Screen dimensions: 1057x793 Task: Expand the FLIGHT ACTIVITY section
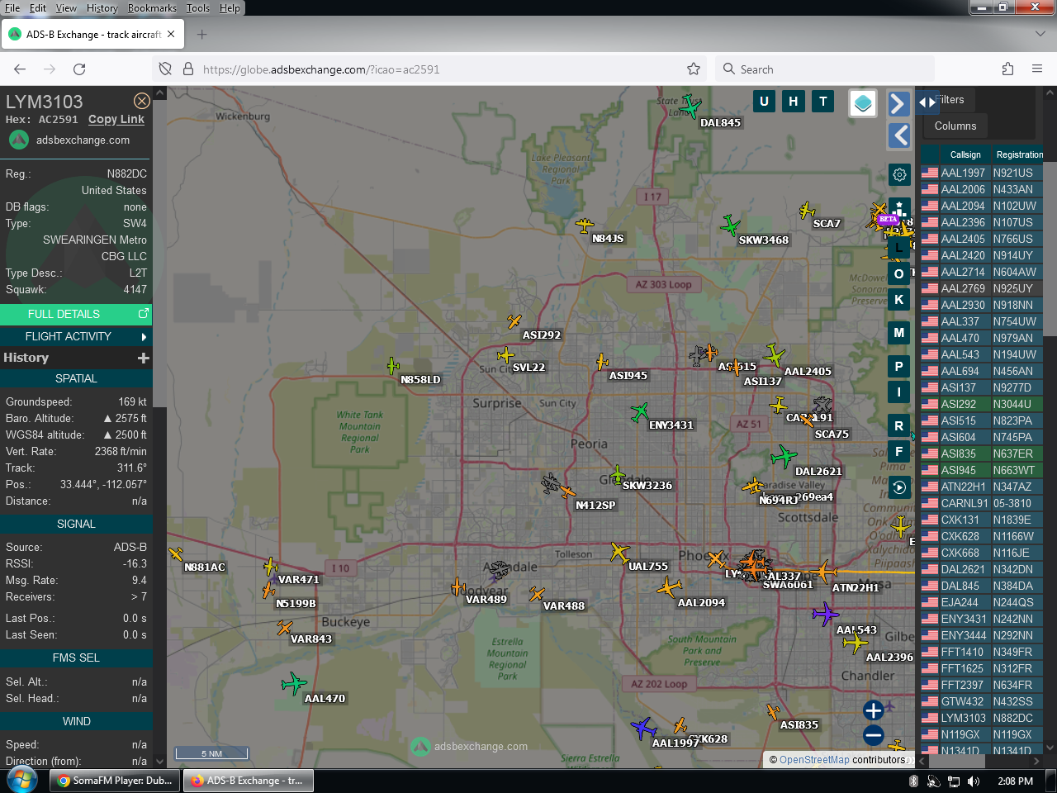(76, 336)
